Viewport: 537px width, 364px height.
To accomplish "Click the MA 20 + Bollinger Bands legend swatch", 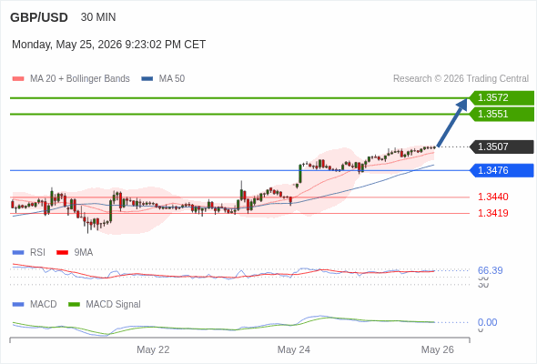I will 18,79.
